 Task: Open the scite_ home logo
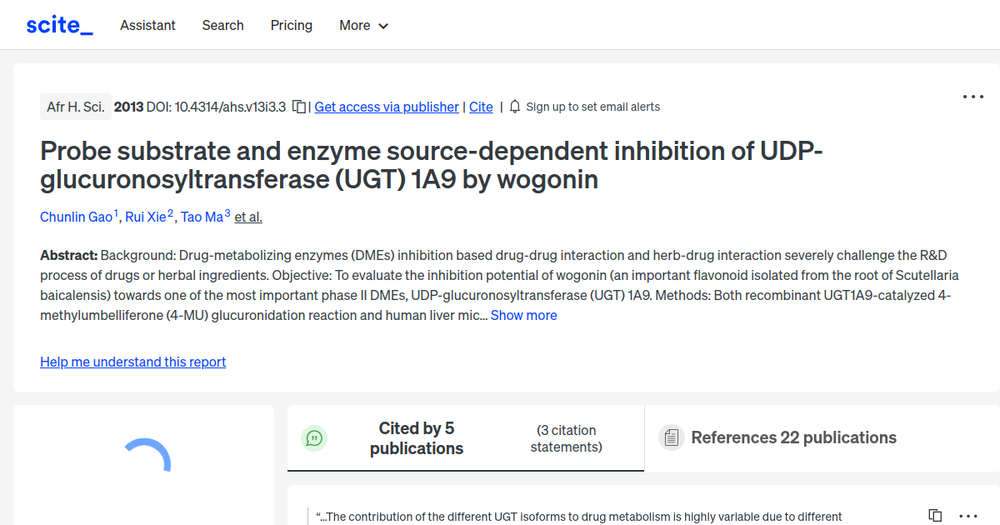58,24
